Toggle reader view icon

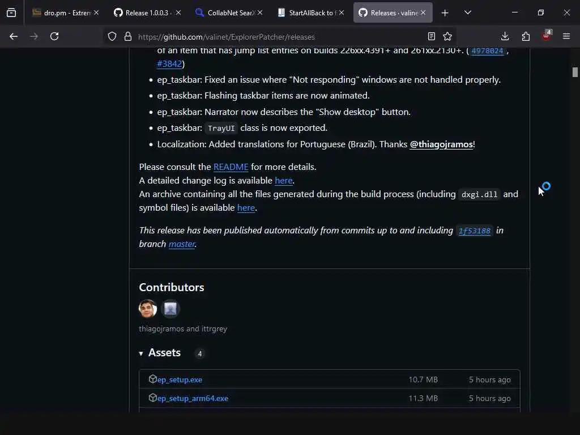pyautogui.click(x=431, y=36)
